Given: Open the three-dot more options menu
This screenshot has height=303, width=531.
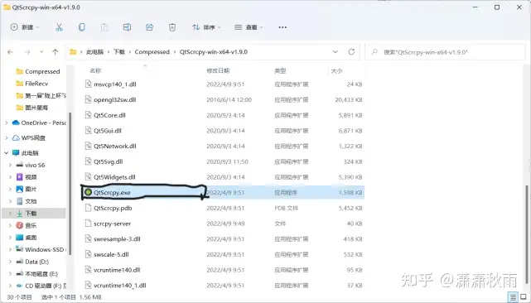Looking at the screenshot, I should pyautogui.click(x=282, y=27).
